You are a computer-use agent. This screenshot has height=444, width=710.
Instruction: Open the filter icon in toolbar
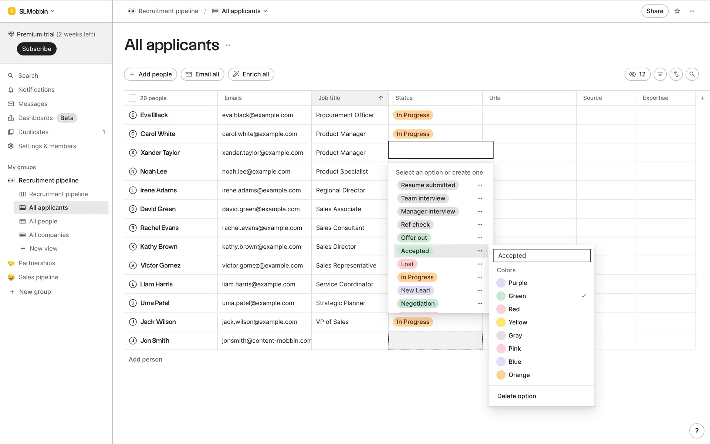click(x=660, y=74)
